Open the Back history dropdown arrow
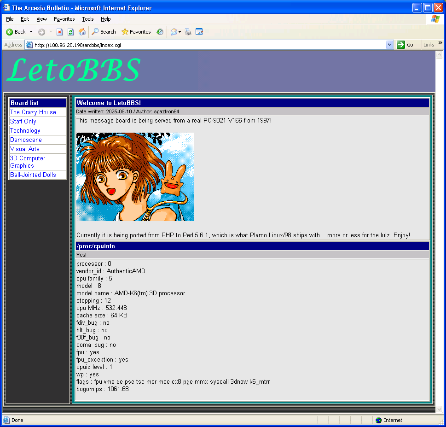Viewport: 446px width, 427px height. coord(31,32)
